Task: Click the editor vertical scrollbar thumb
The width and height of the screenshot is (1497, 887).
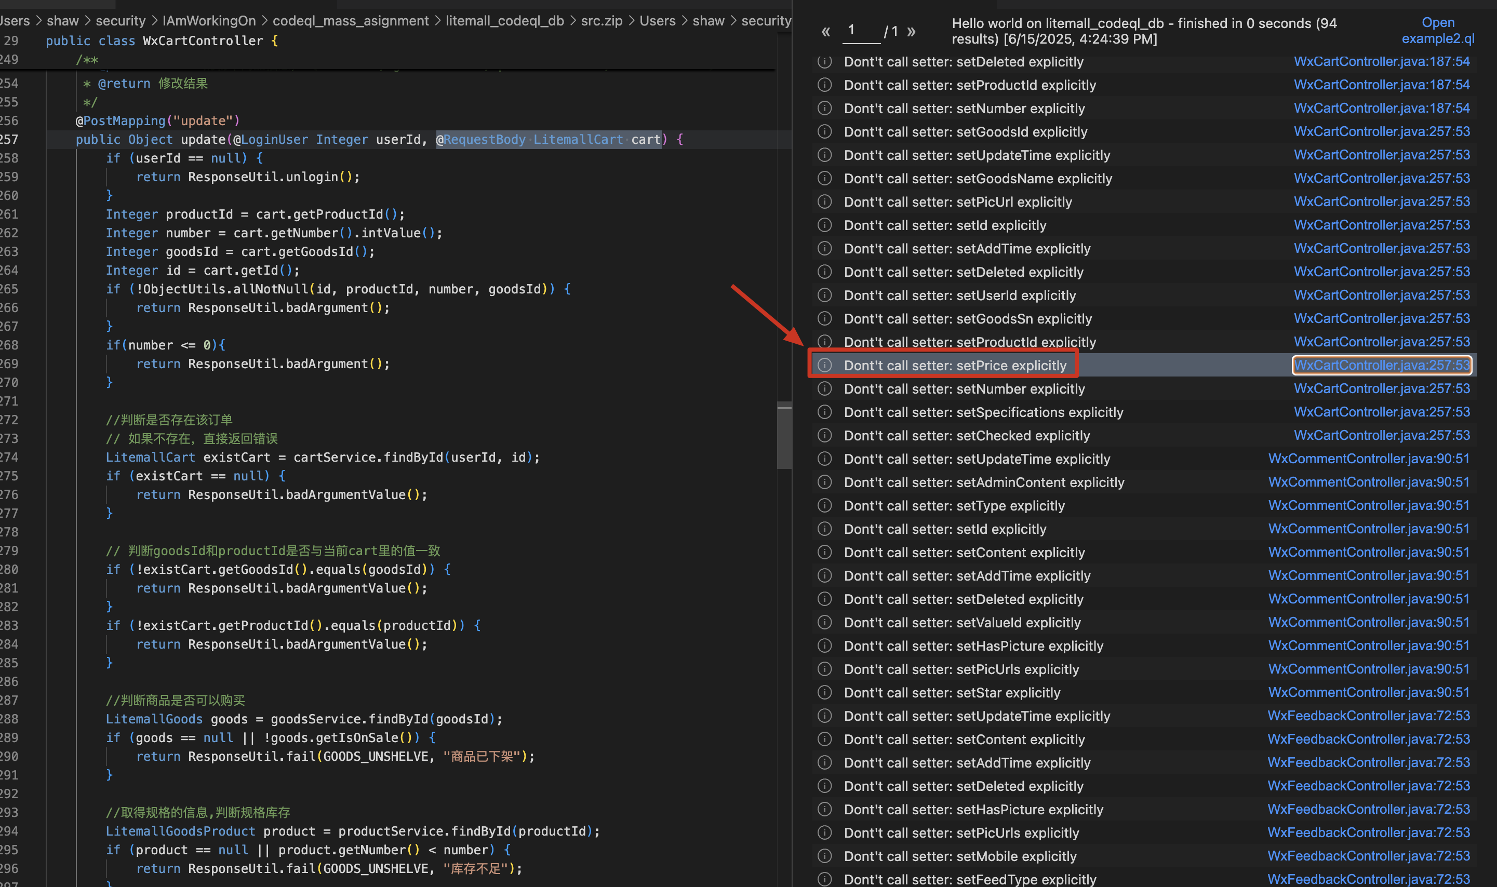Action: point(784,436)
